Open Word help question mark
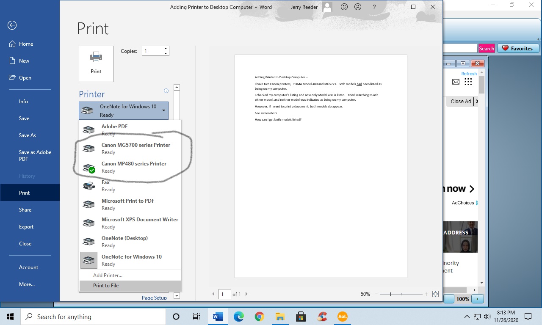This screenshot has width=542, height=325. coord(374,7)
